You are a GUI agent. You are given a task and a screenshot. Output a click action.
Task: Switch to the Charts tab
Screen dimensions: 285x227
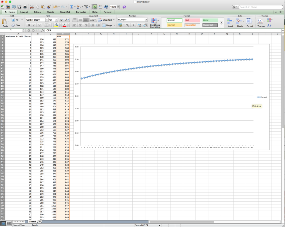click(x=50, y=12)
